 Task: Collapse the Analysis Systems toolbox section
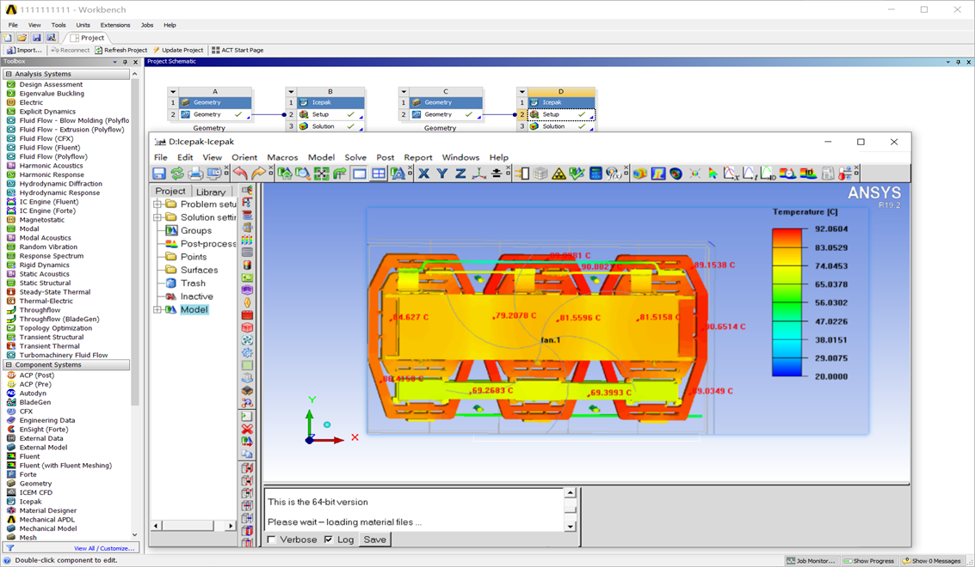click(9, 75)
